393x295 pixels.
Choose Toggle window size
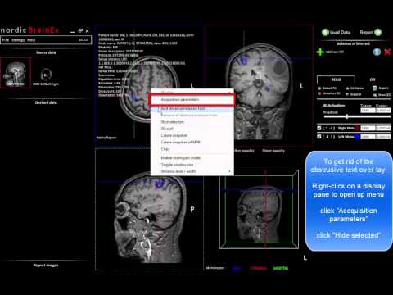192,165
